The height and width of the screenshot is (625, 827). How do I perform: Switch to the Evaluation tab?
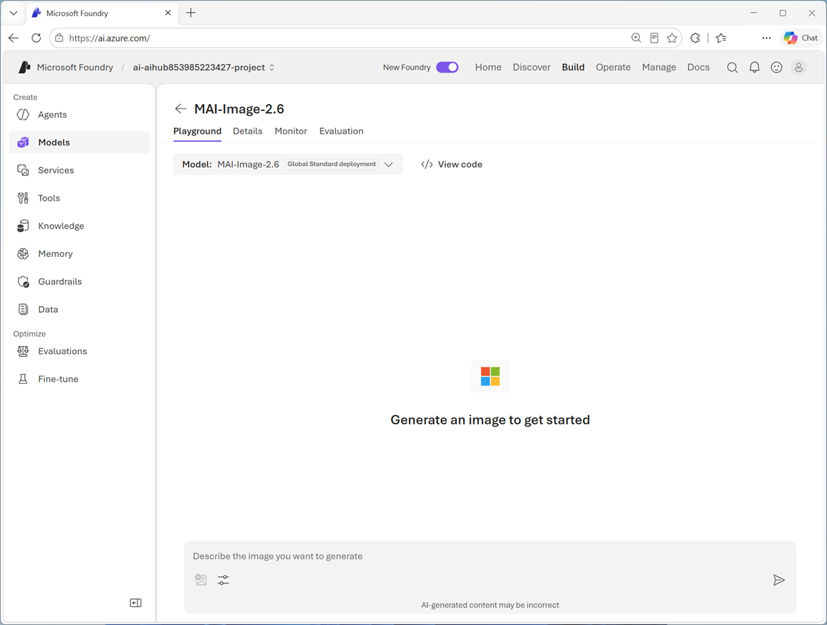tap(341, 131)
